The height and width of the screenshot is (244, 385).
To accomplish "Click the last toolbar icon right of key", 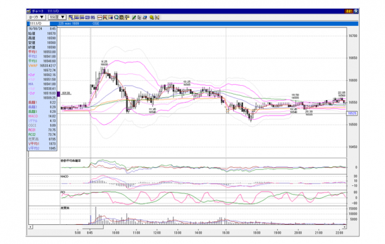I will click(x=157, y=17).
